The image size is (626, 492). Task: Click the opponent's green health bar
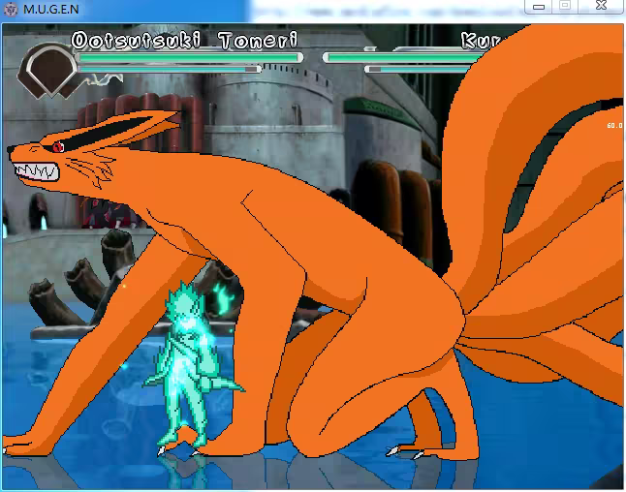point(402,58)
